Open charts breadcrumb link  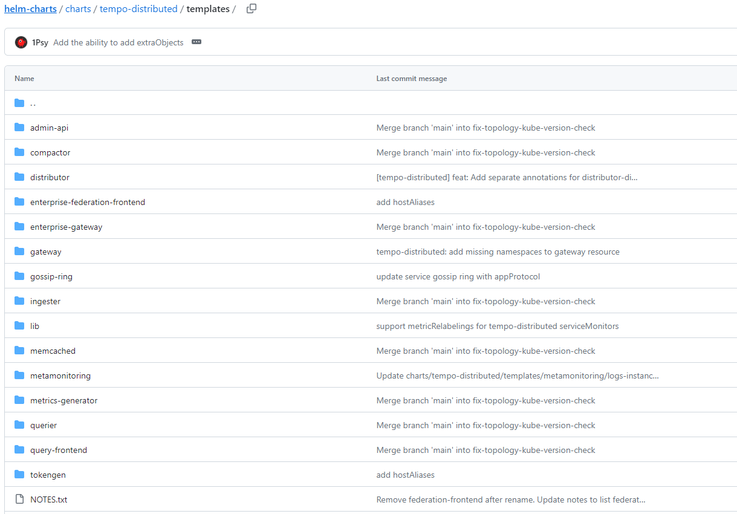(78, 9)
